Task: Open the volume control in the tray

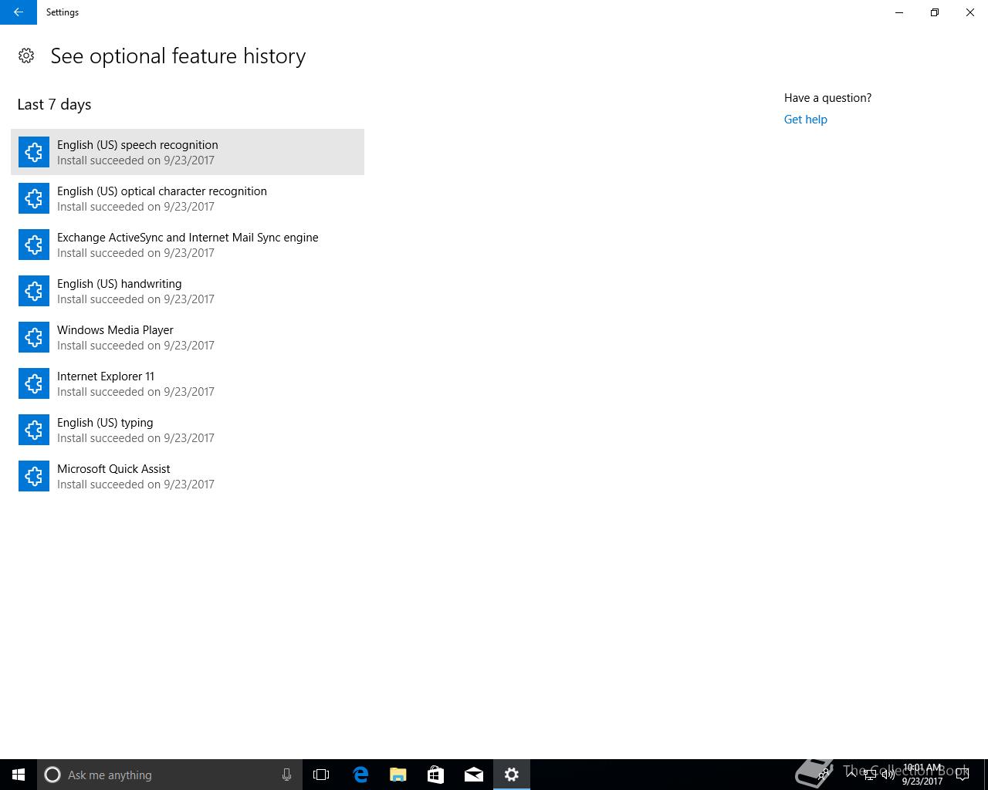Action: (888, 775)
